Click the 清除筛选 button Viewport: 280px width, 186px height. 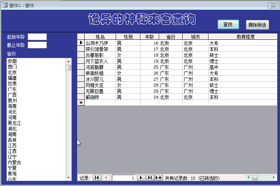point(257,25)
